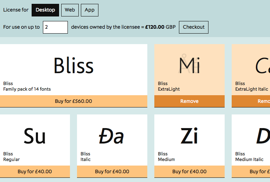Buy Bliss Italic for £40.00

(112, 171)
